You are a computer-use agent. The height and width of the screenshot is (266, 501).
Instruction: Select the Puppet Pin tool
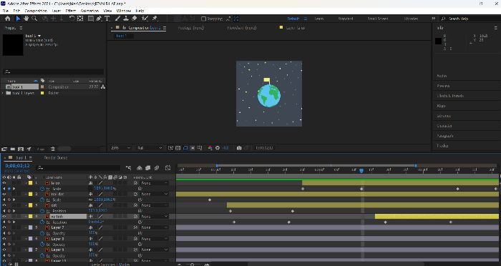(x=155, y=19)
